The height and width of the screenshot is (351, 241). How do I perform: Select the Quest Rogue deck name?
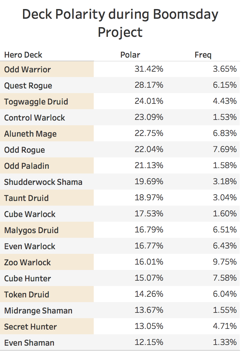(28, 86)
